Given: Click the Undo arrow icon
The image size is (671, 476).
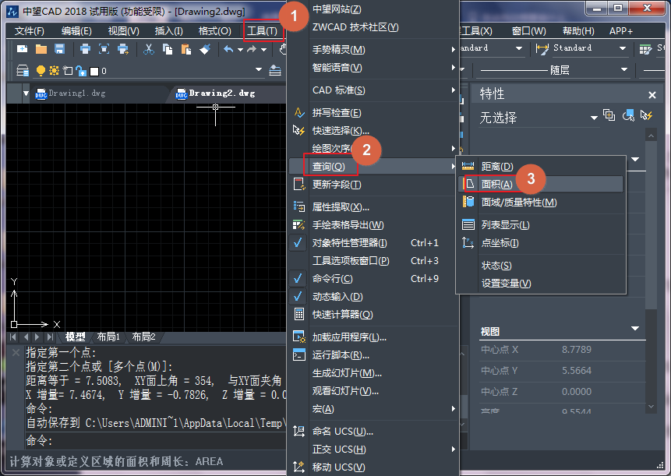Looking at the screenshot, I should [228, 48].
